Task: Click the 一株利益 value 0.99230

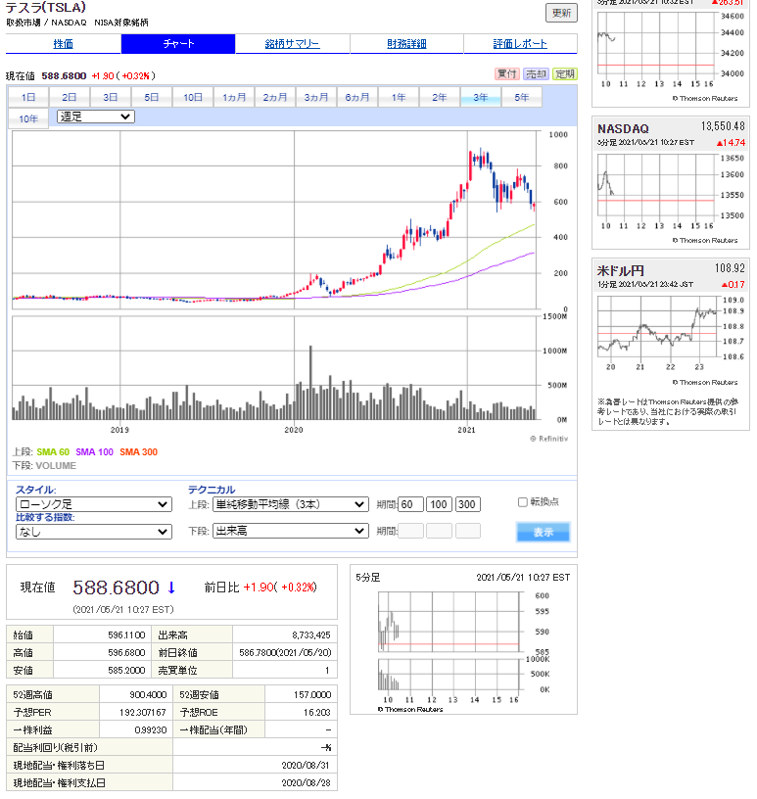Action: (x=151, y=730)
